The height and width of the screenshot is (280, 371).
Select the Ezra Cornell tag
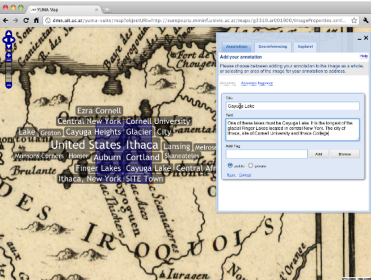pyautogui.click(x=99, y=111)
